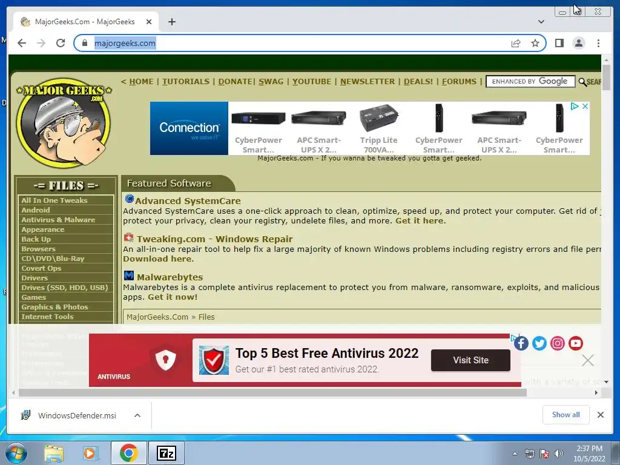Open the TUTORIALS navigation link

(186, 82)
